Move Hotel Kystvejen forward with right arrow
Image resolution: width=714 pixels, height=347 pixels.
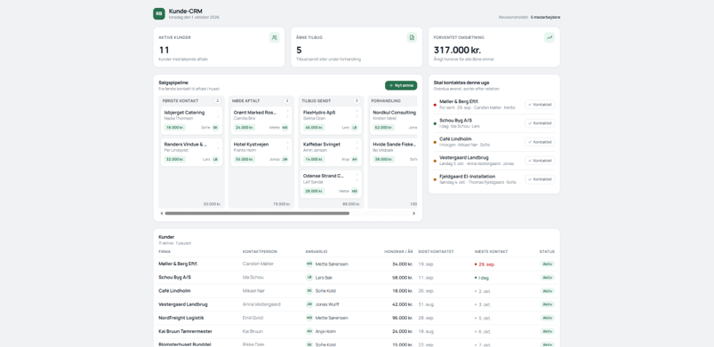click(x=287, y=148)
